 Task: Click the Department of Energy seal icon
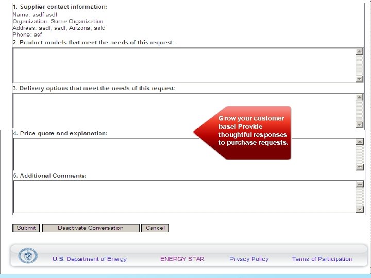tap(28, 255)
